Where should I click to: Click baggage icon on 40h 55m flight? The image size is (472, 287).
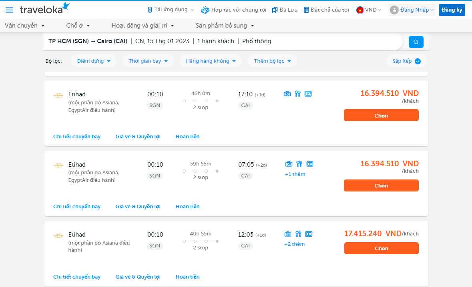(288, 234)
